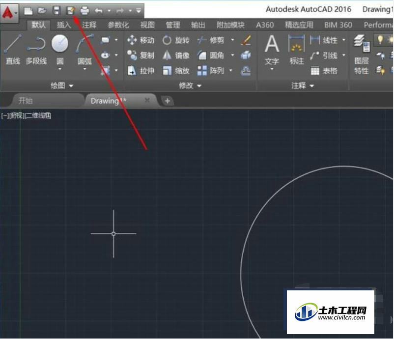394x339 pixels.
Task: Open the Quick Access Toolbar customize dropdown
Action: (x=139, y=11)
